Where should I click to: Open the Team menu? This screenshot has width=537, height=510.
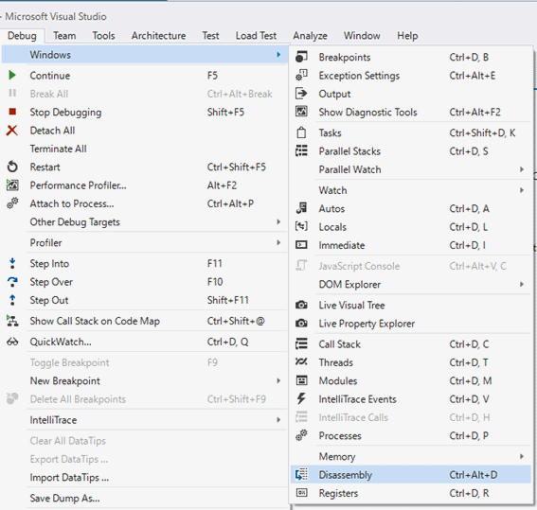tap(64, 36)
